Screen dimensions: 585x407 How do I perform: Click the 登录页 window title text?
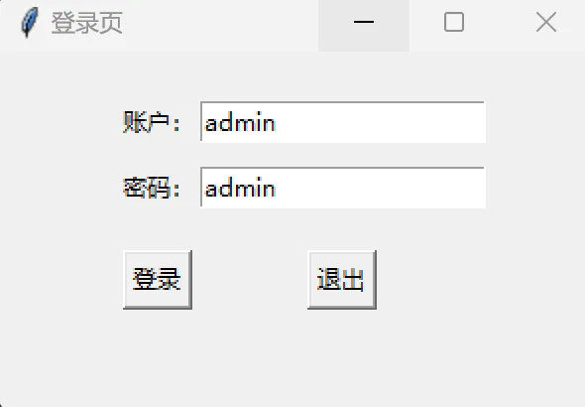(87, 23)
